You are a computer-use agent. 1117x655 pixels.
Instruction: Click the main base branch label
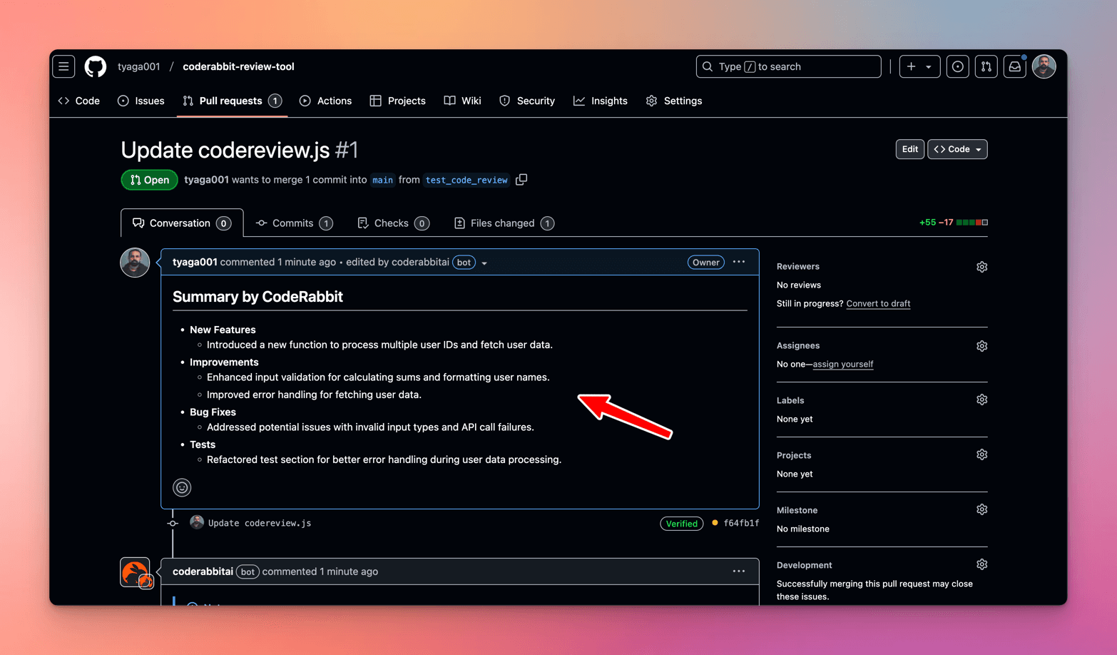(x=382, y=180)
